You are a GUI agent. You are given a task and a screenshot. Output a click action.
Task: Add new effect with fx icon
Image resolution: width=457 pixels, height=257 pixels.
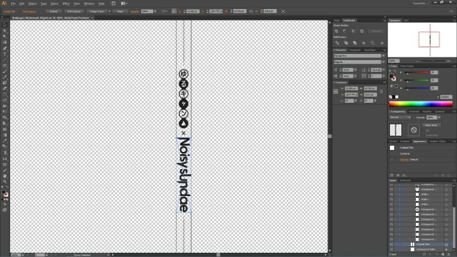[x=404, y=175]
